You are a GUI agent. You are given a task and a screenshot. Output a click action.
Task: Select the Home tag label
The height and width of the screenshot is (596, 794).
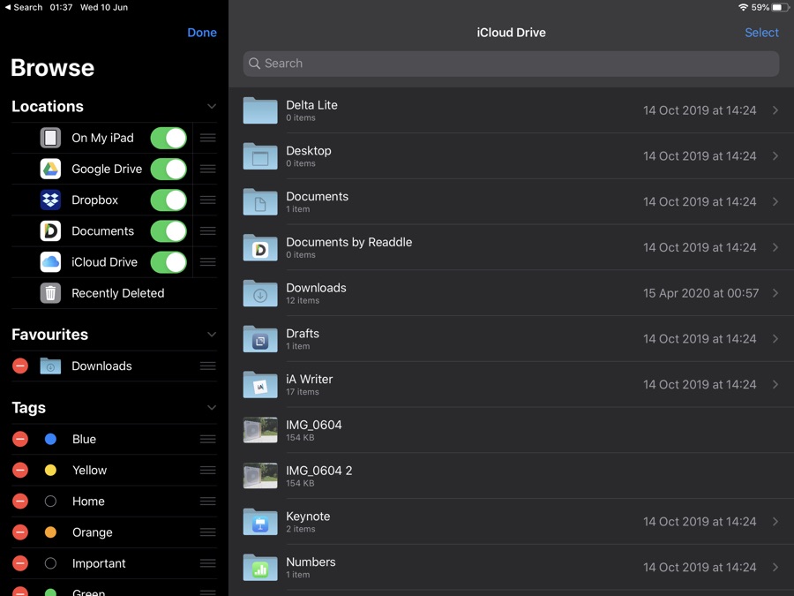88,502
